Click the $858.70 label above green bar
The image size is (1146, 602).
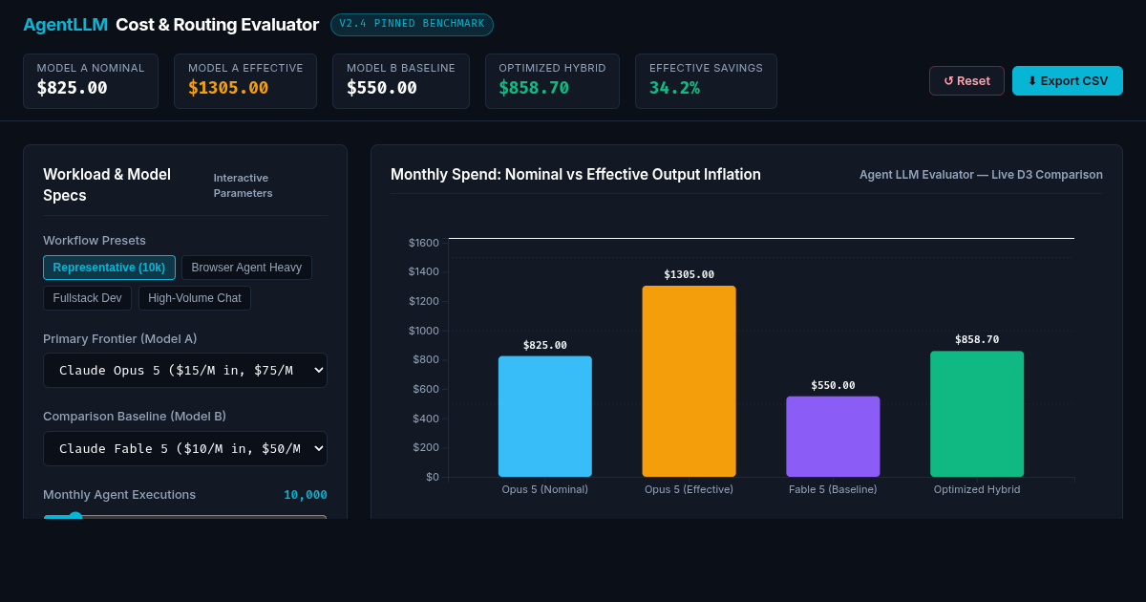[977, 339]
